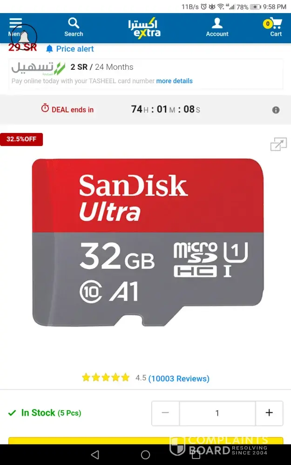
Task: Tap the Price alert link text
Action: (75, 49)
